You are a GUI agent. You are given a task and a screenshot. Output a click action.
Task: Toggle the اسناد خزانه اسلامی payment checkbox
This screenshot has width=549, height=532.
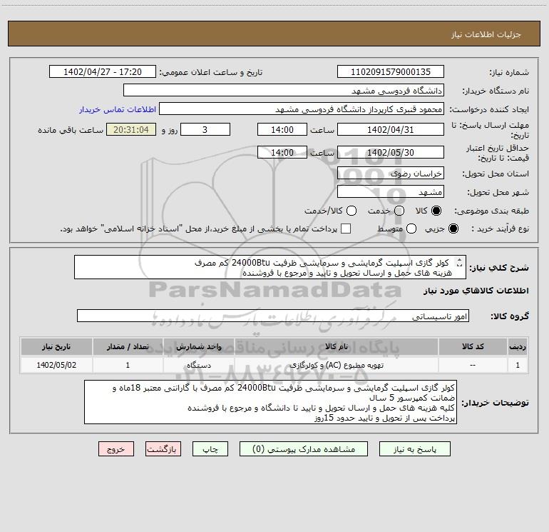click(346, 229)
